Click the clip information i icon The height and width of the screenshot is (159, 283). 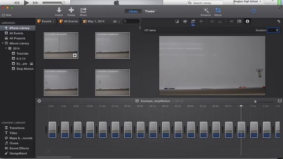click(x=248, y=21)
